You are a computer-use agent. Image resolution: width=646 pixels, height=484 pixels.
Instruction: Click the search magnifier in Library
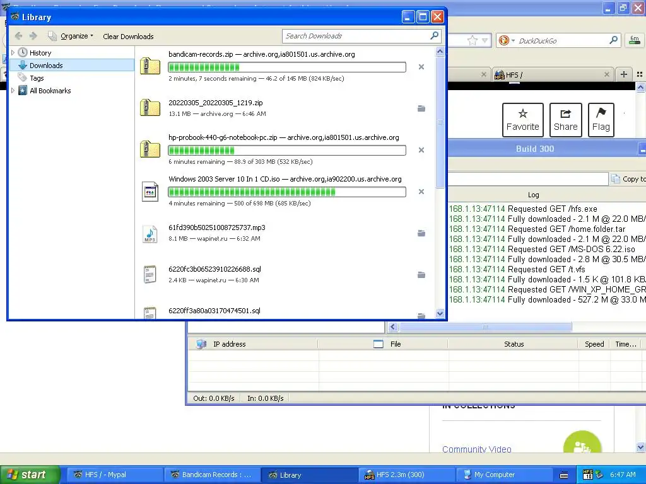click(434, 36)
